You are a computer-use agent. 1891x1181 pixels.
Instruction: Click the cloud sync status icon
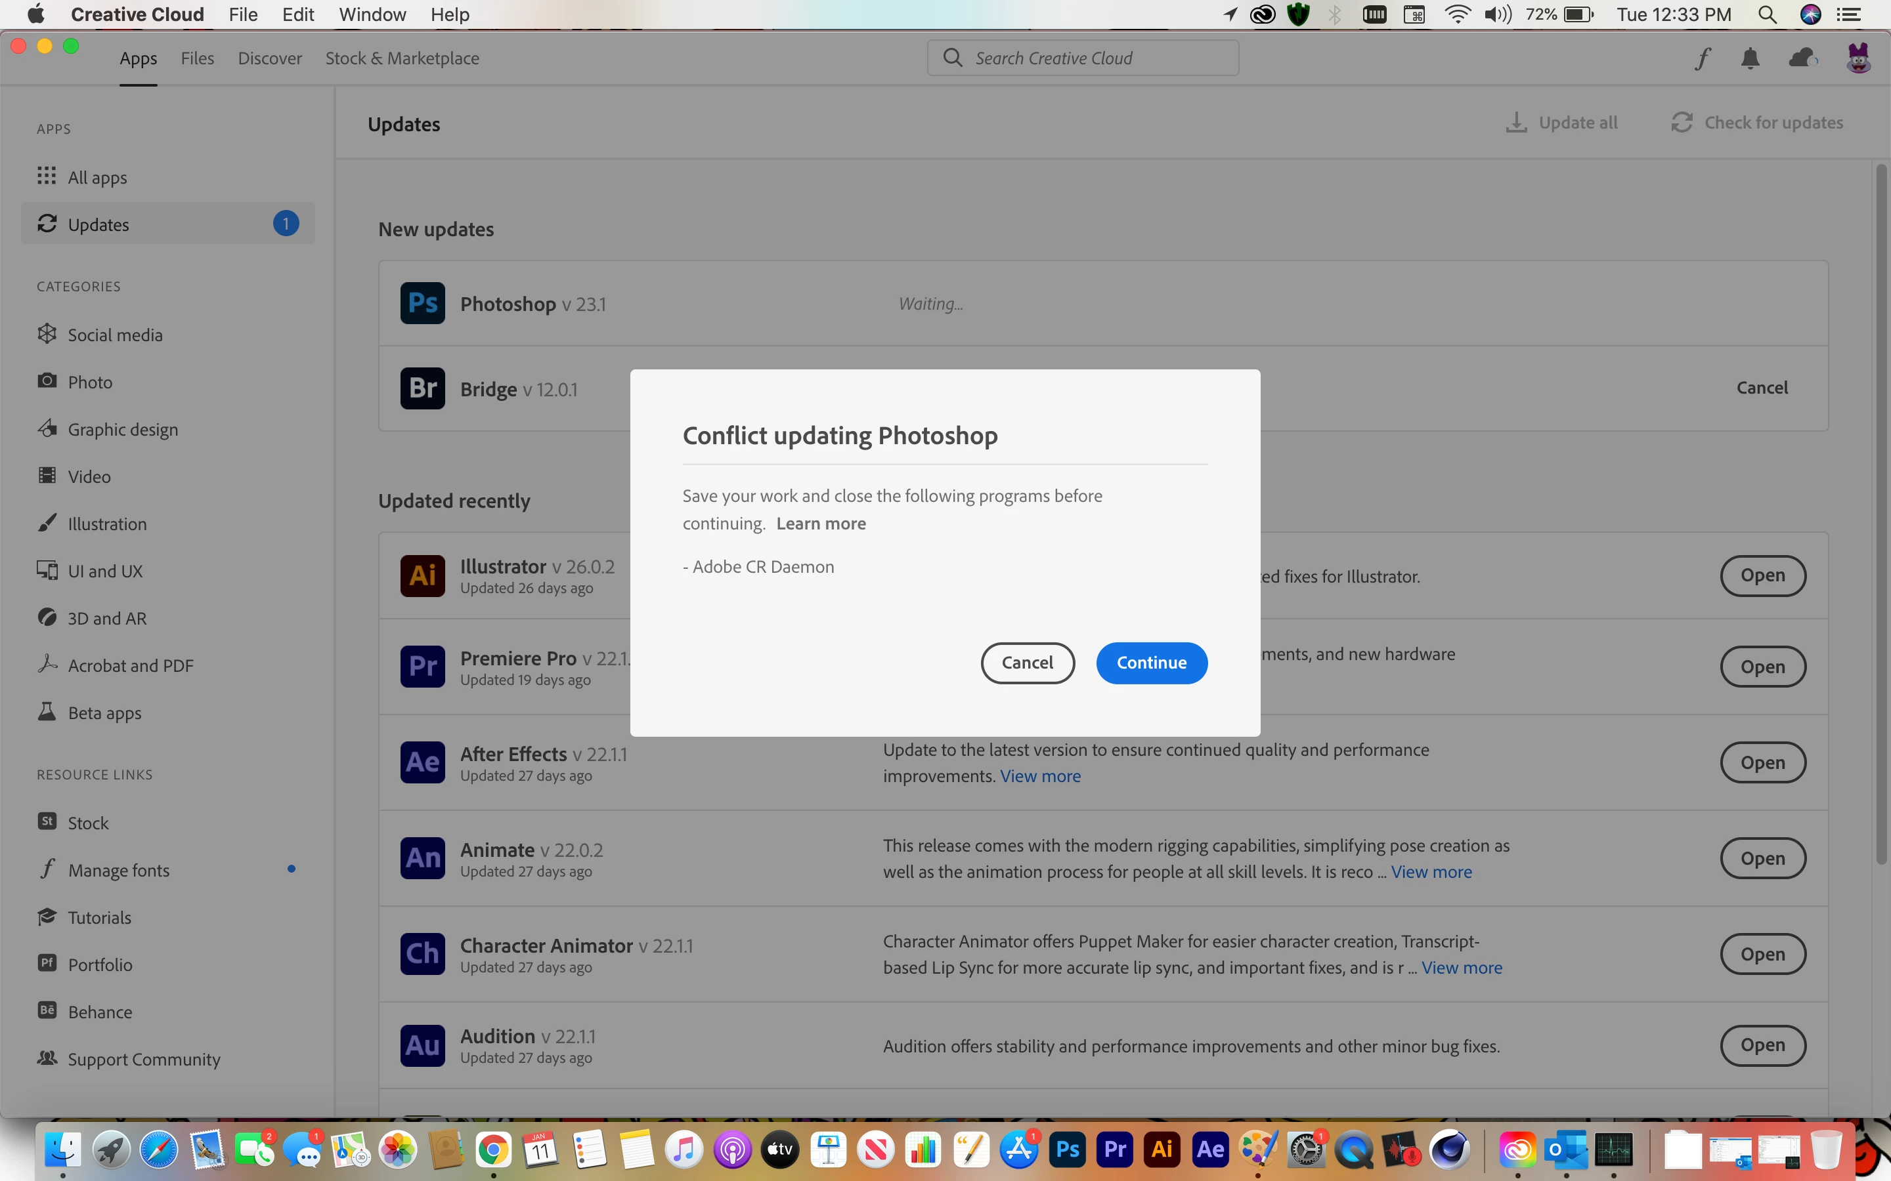coord(1802,58)
